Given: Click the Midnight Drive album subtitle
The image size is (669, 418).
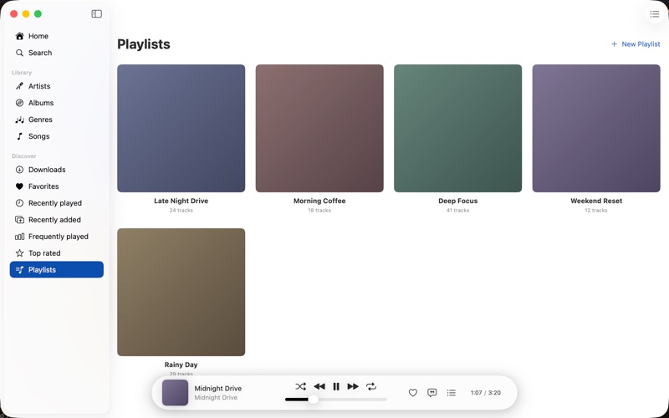Looking at the screenshot, I should point(216,398).
